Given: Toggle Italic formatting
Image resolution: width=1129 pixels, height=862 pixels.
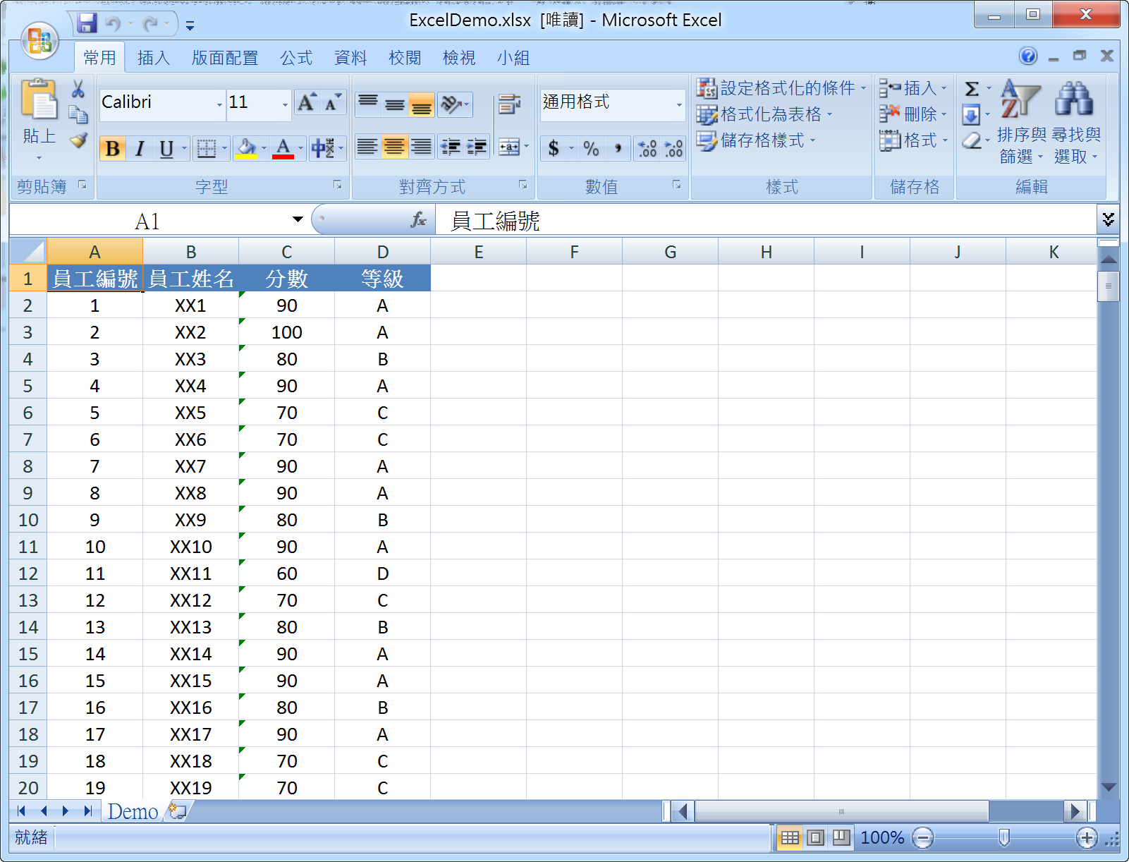Looking at the screenshot, I should (x=140, y=149).
